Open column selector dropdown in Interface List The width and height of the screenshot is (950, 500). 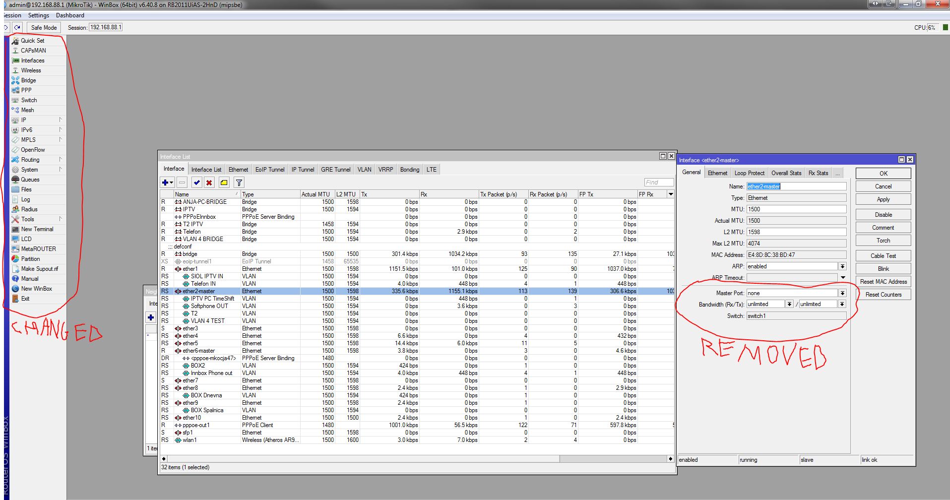[671, 194]
